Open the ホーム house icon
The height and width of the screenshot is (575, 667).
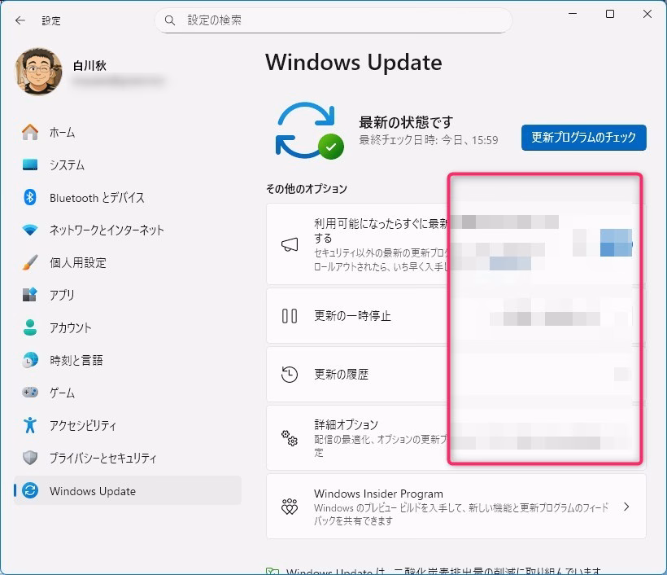pos(30,133)
